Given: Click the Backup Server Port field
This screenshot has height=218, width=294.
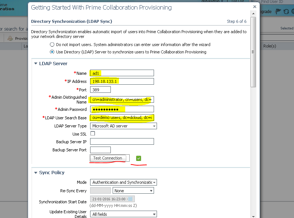Looking at the screenshot, I should (100, 150).
